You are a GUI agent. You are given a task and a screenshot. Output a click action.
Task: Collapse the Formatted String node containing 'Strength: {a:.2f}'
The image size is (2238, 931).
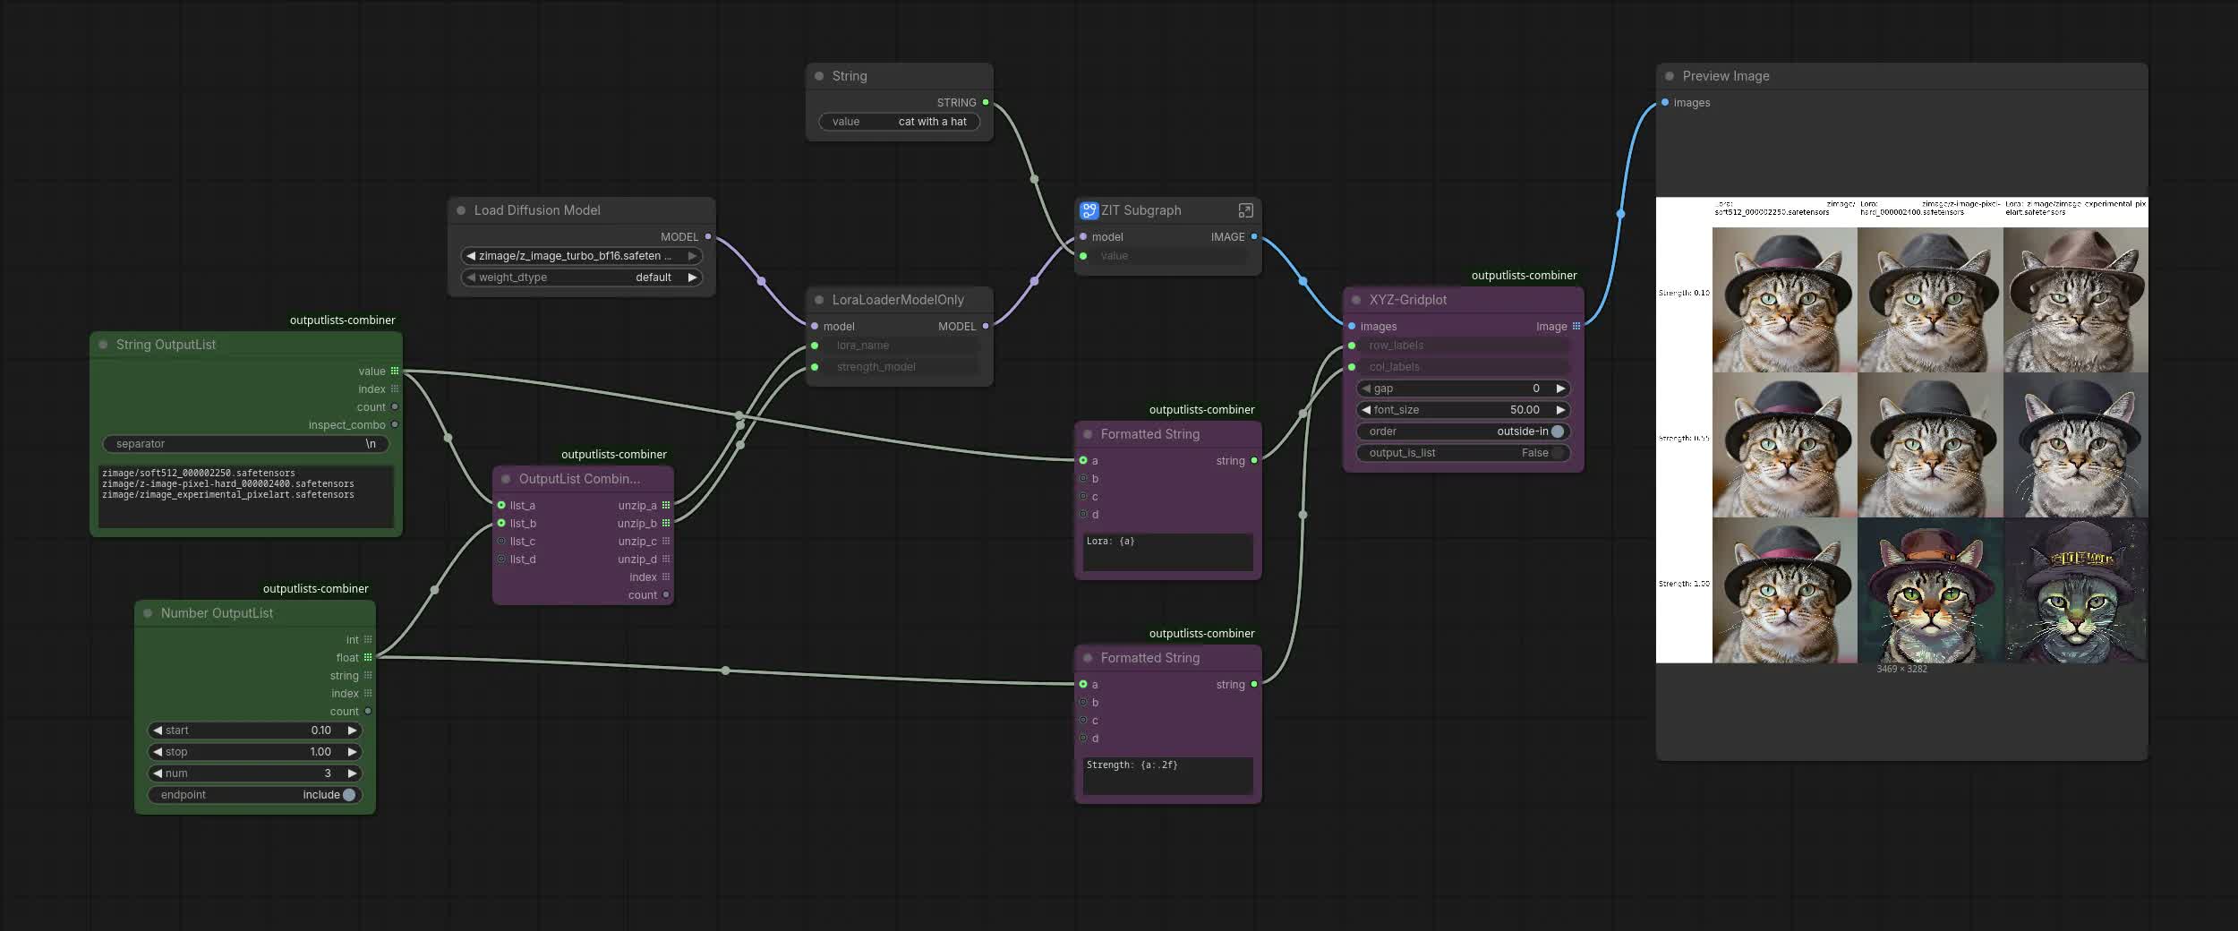coord(1088,658)
